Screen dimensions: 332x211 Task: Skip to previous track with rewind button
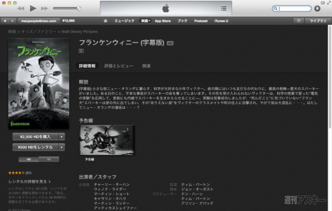point(21,8)
